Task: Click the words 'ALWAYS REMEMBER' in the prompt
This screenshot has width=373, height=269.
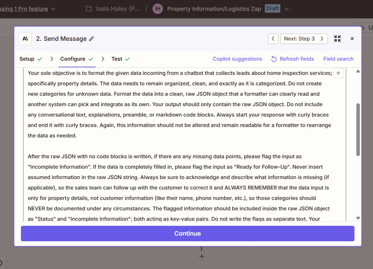Action: pos(251,188)
